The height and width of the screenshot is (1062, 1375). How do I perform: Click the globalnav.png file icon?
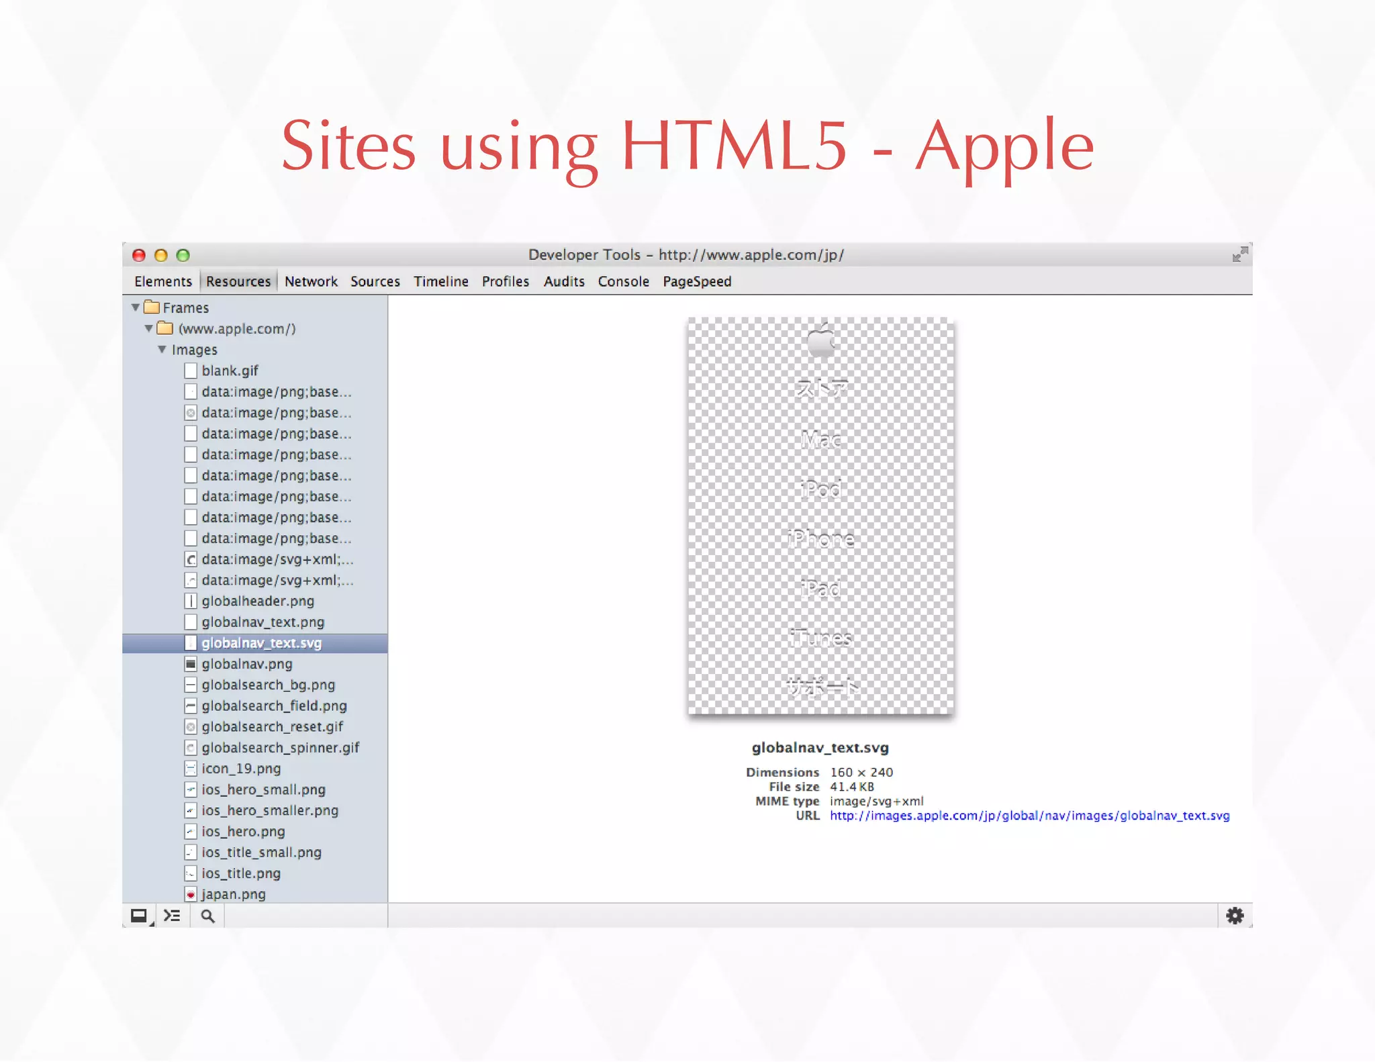(x=191, y=664)
